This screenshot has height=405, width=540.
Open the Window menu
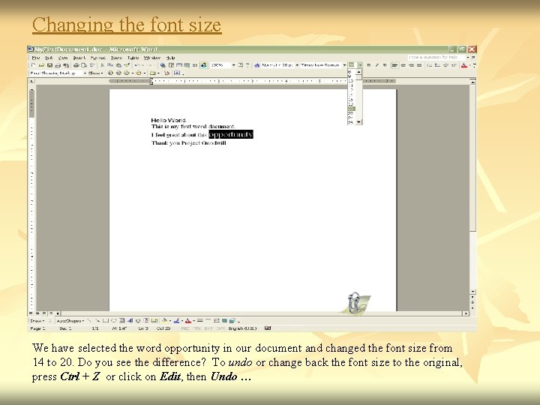[x=152, y=58]
